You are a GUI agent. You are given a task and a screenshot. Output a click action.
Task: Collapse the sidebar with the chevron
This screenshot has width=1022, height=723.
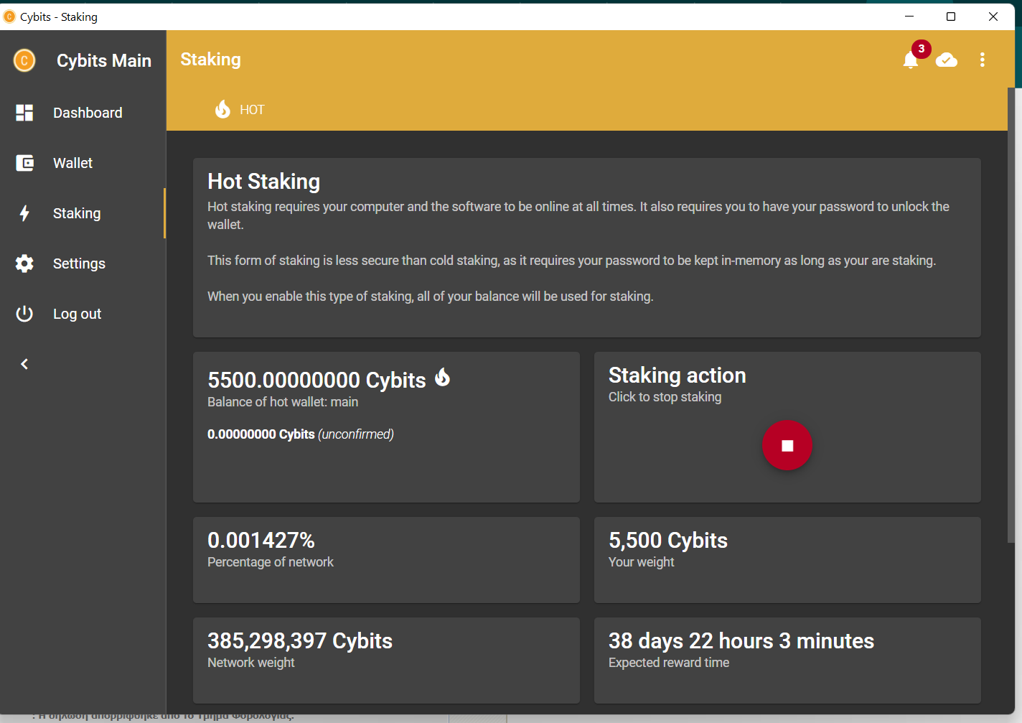click(24, 363)
